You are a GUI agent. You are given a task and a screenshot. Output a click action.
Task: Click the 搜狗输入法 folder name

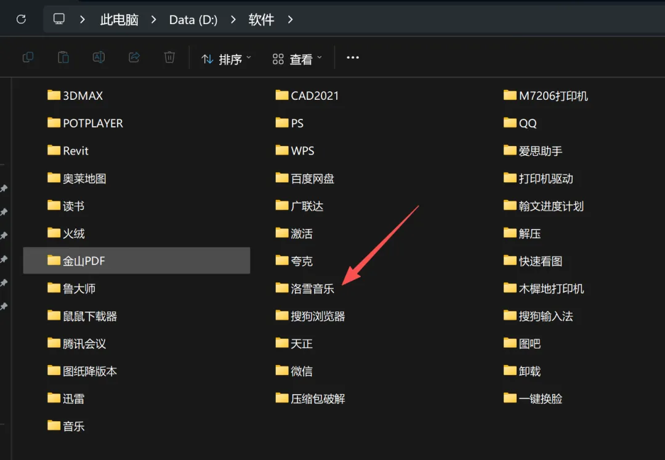[546, 317]
